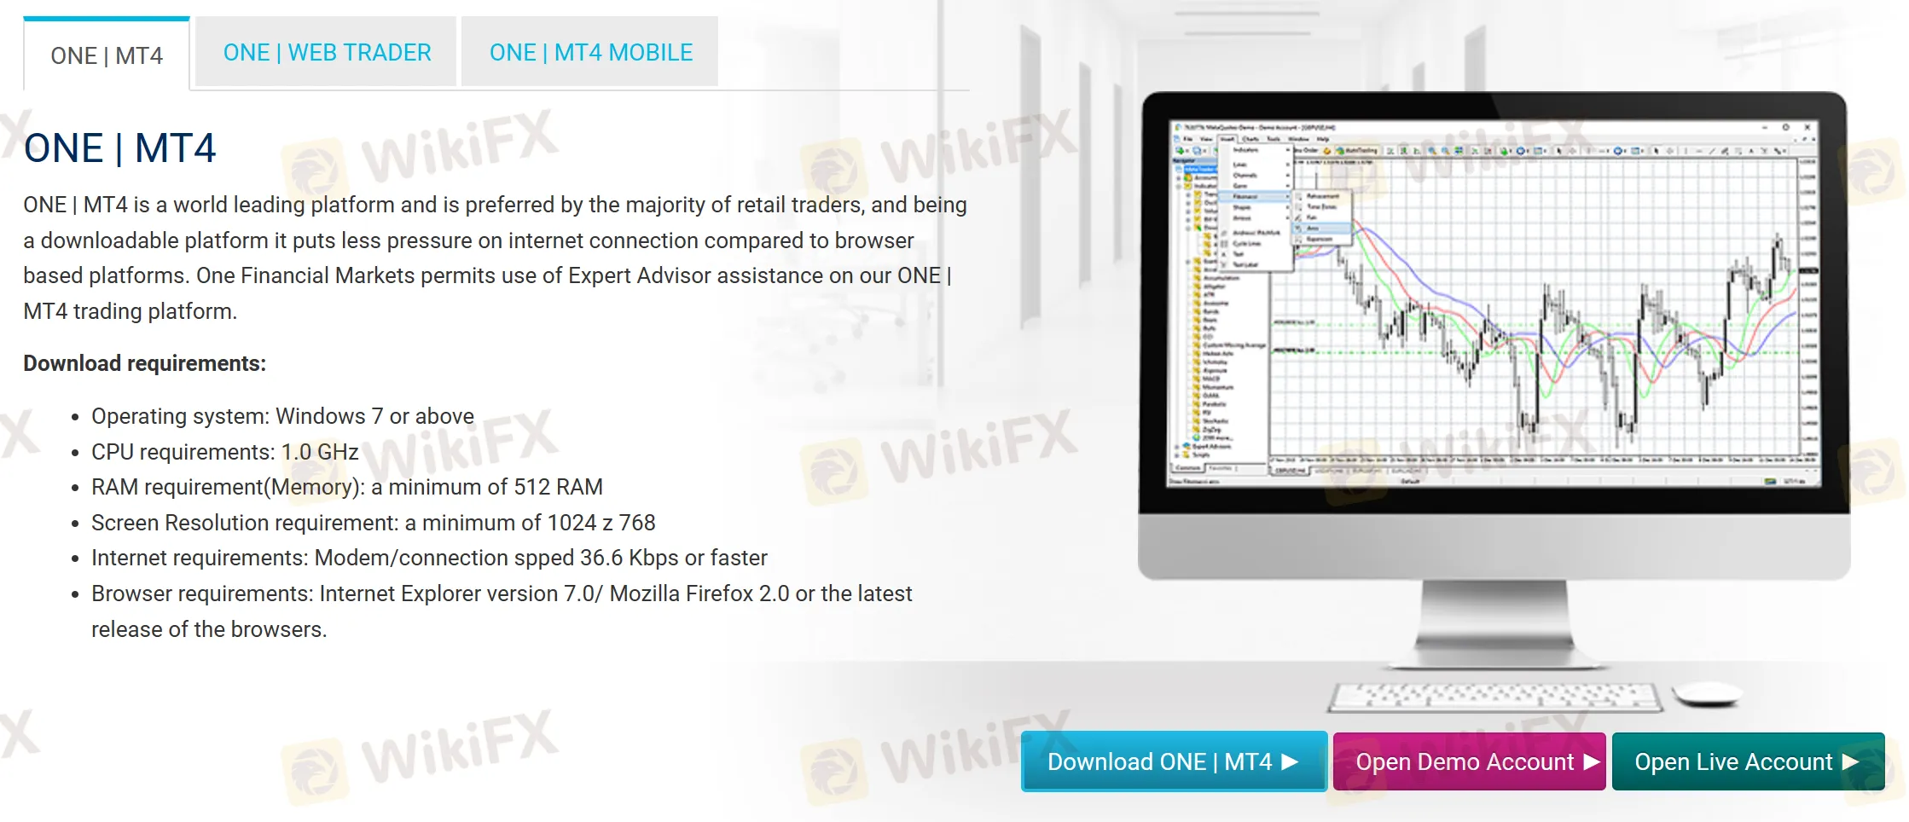Viewport: 1909px width, 822px height.
Task: Switch to the ONE | WEB TRADER tab
Action: [327, 52]
